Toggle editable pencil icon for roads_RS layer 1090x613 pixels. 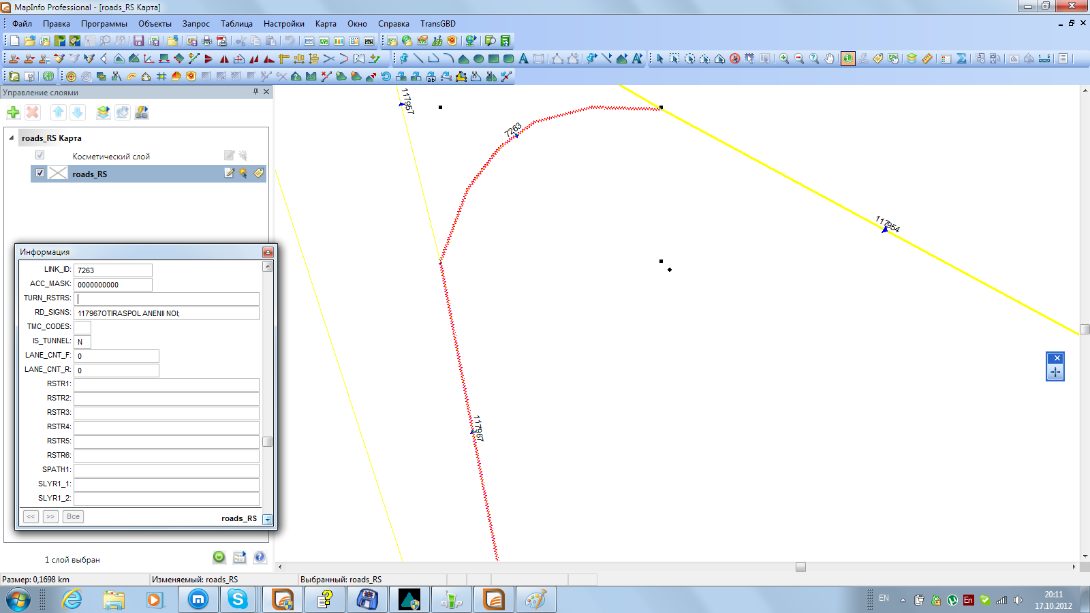(230, 173)
